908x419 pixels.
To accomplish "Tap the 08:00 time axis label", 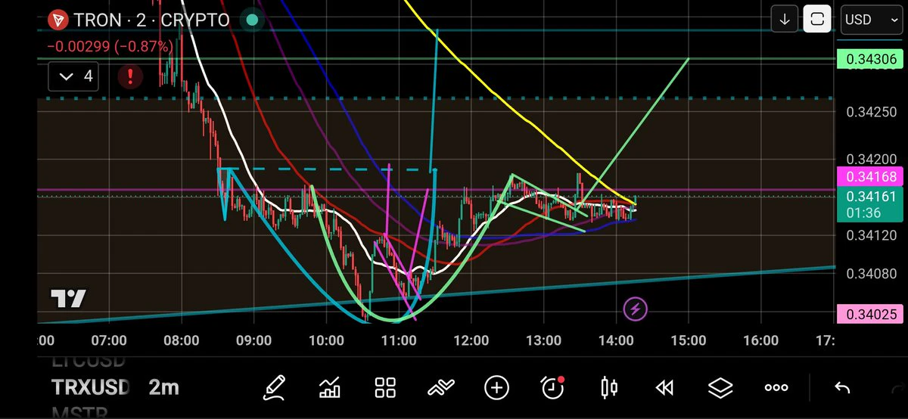I will coord(181,341).
